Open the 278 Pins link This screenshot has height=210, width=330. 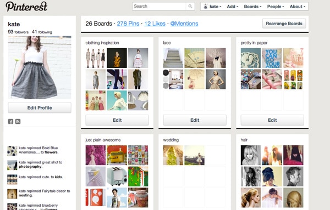click(128, 24)
